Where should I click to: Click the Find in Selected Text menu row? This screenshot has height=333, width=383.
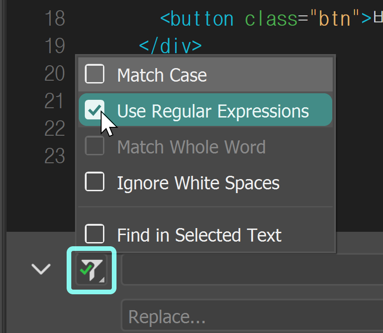pyautogui.click(x=198, y=235)
